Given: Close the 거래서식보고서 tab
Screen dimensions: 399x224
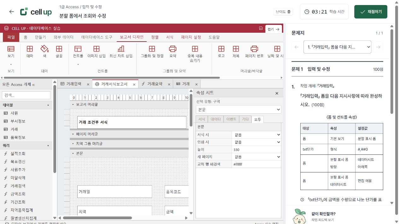Looking at the screenshot, I should (134, 84).
